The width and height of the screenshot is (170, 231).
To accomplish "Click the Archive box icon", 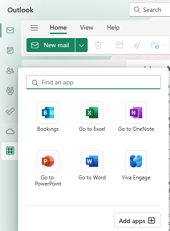I will tap(120, 45).
